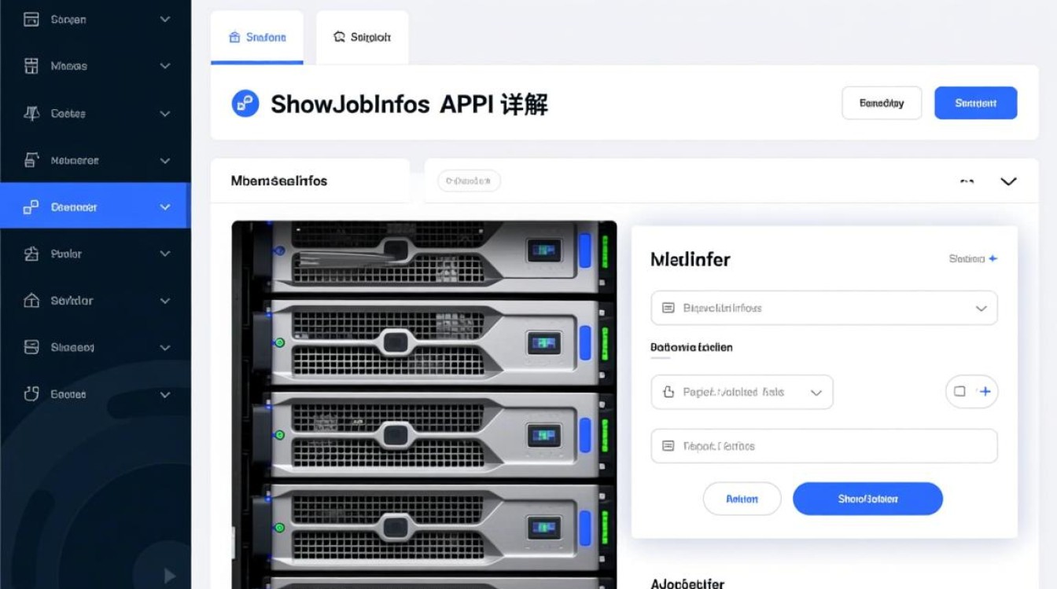Click the Sevidar home icon in the sidebar
This screenshot has height=589, width=1057.
(x=31, y=301)
